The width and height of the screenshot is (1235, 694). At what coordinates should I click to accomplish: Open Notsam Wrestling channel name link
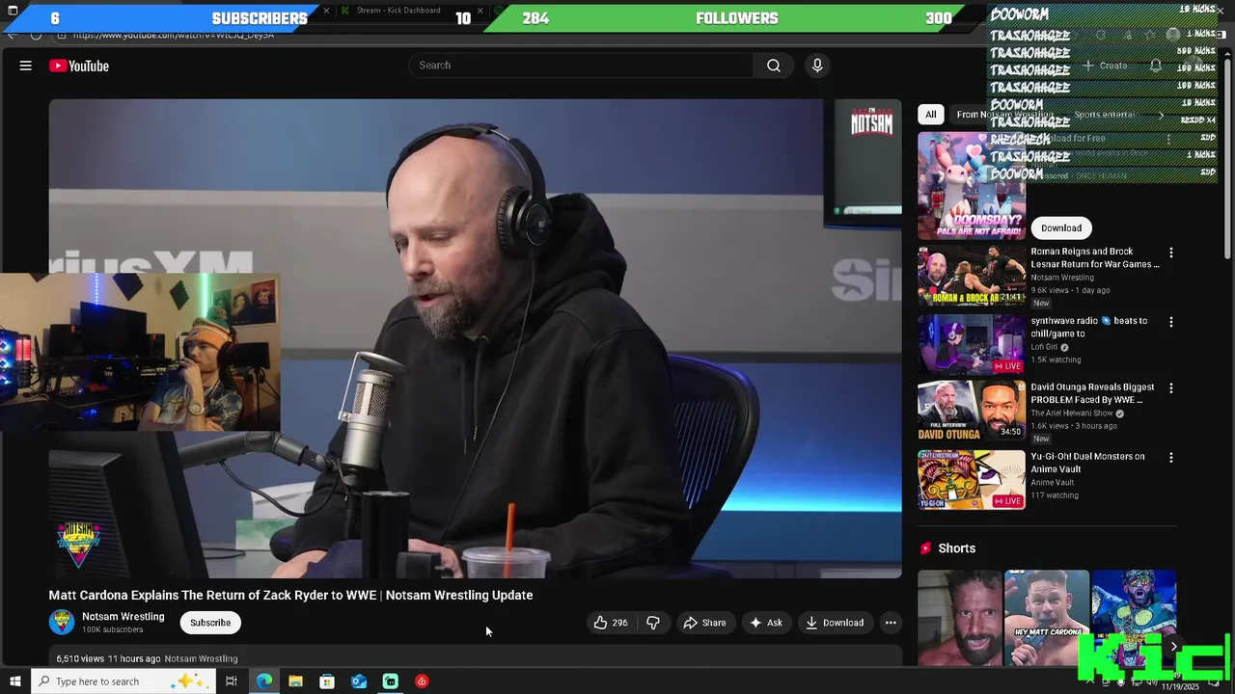tap(123, 617)
